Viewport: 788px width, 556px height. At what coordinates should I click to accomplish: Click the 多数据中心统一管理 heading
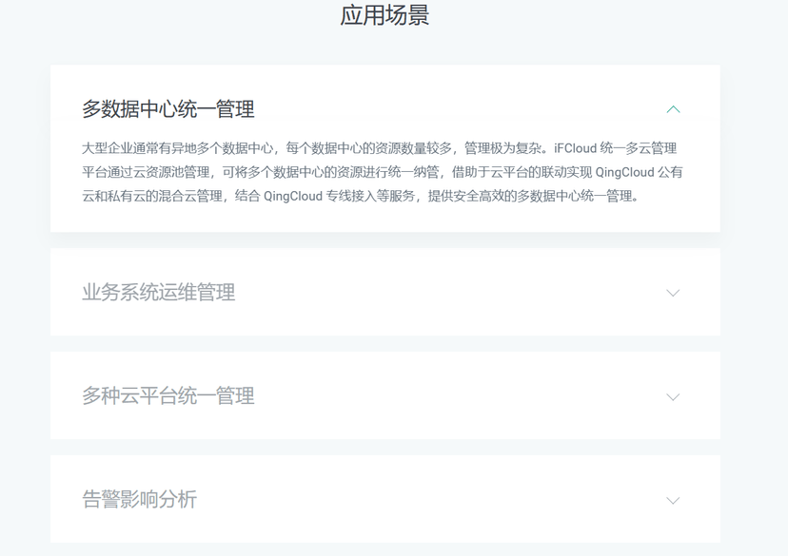pos(168,109)
